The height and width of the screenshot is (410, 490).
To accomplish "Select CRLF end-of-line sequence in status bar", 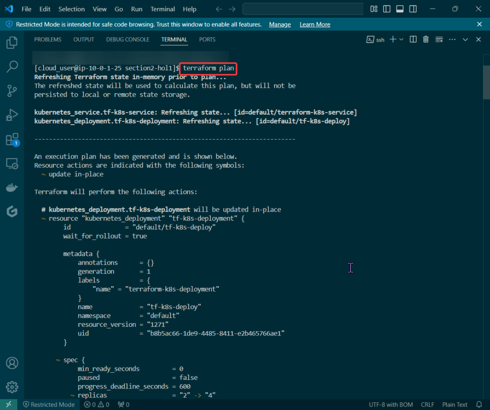I will (x=427, y=405).
